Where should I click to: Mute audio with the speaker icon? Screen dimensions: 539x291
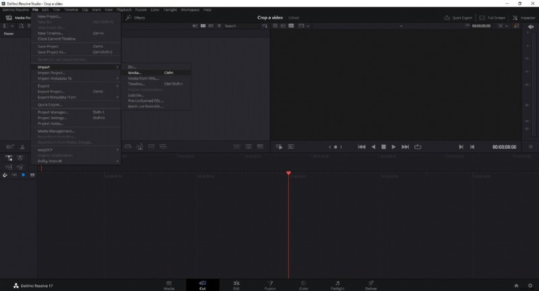531,26
